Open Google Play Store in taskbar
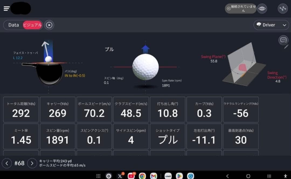291x179 pixels. coord(179,176)
